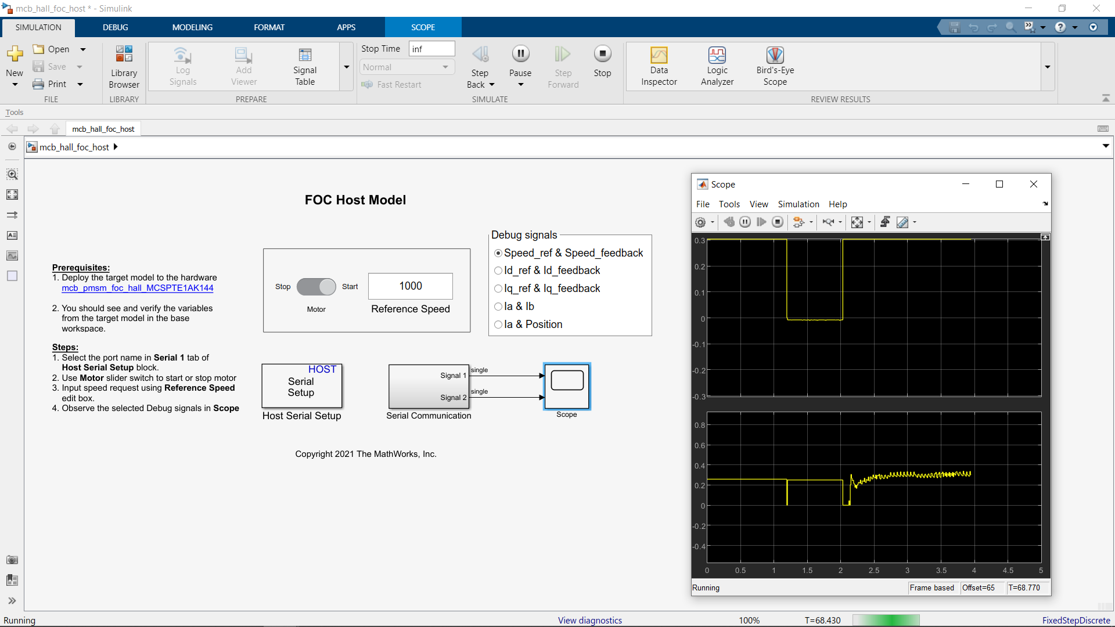Image resolution: width=1115 pixels, height=627 pixels.
Task: Open the Simulation menu in Scope window
Action: [799, 204]
